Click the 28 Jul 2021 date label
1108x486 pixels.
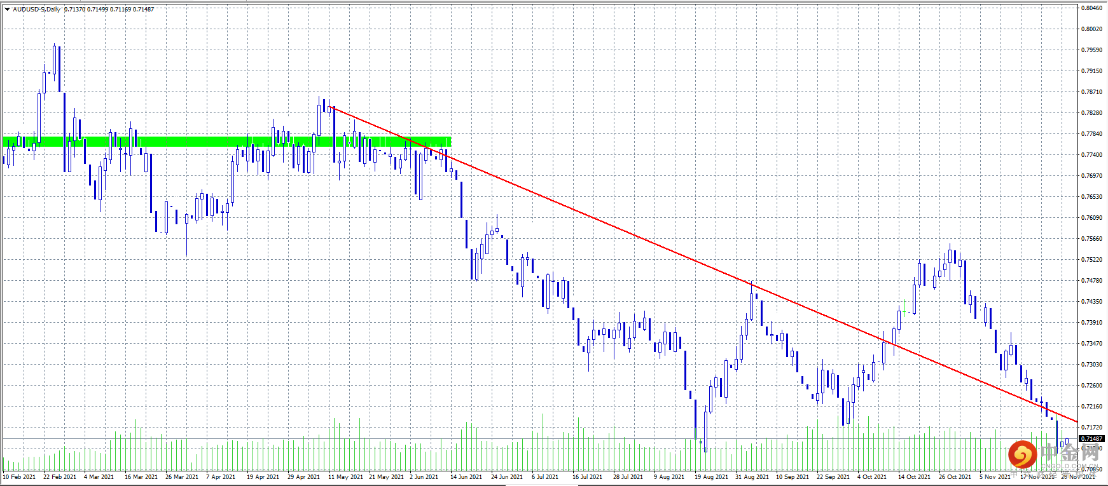click(x=628, y=477)
